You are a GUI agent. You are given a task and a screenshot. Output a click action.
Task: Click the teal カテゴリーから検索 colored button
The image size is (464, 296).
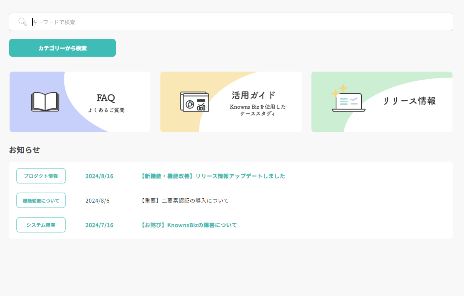point(62,48)
